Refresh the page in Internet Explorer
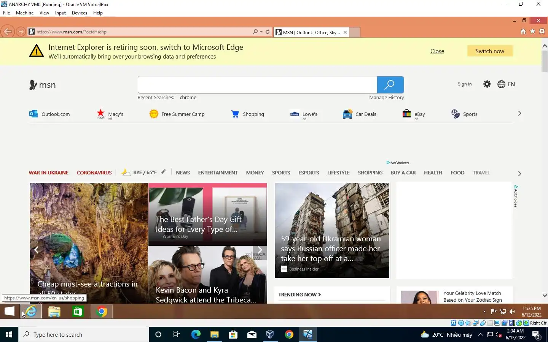The width and height of the screenshot is (548, 342). 268,32
